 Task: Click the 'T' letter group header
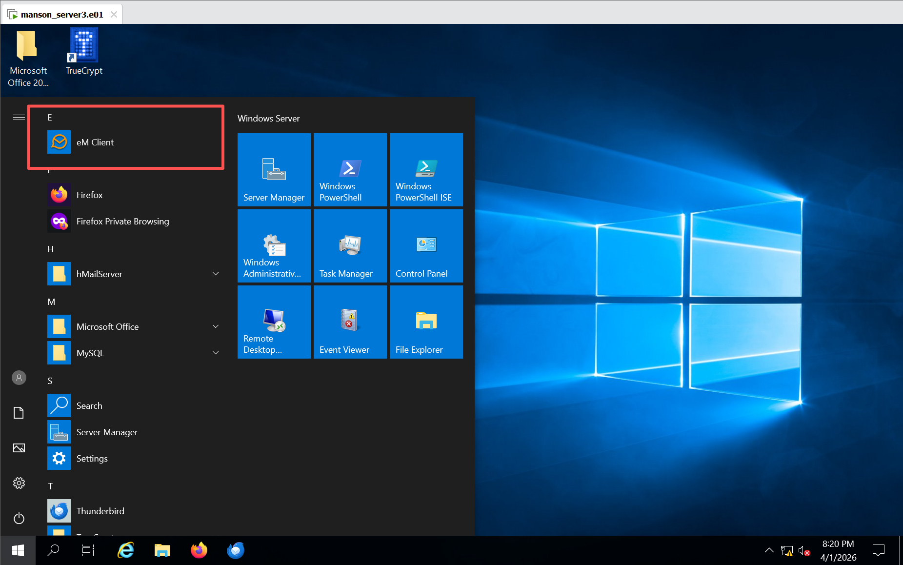(x=50, y=486)
